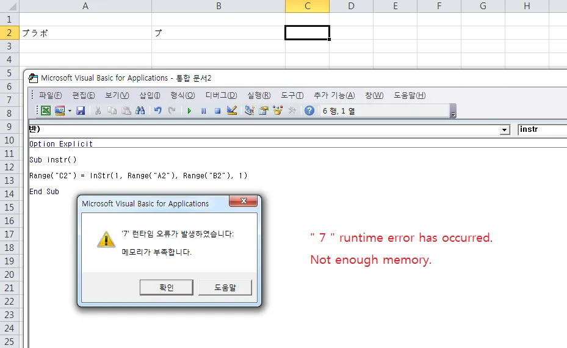Image resolution: width=567 pixels, height=348 pixels.
Task: Open the Insert UserForm dropdown arrow
Action: (70, 111)
